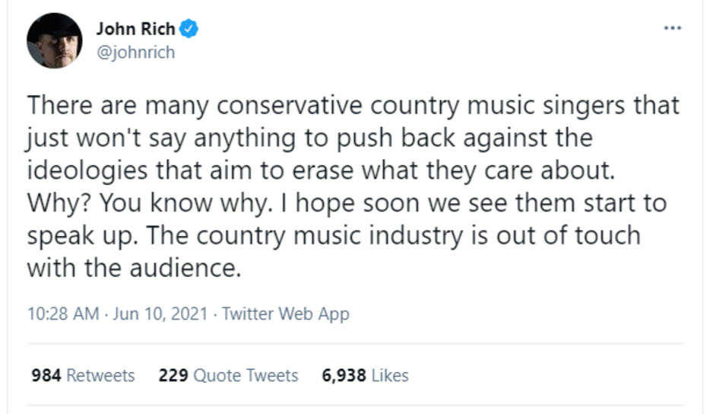Open the John Rich display name link
Viewport: 707px width, 414px height.
click(x=135, y=30)
